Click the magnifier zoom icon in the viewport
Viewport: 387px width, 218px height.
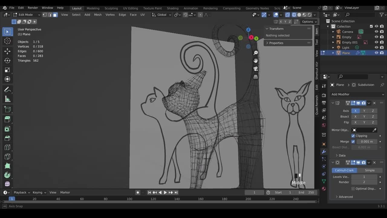coord(255,52)
